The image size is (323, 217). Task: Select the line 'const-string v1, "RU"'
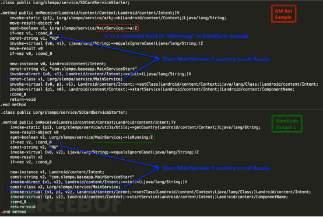[x=34, y=38]
